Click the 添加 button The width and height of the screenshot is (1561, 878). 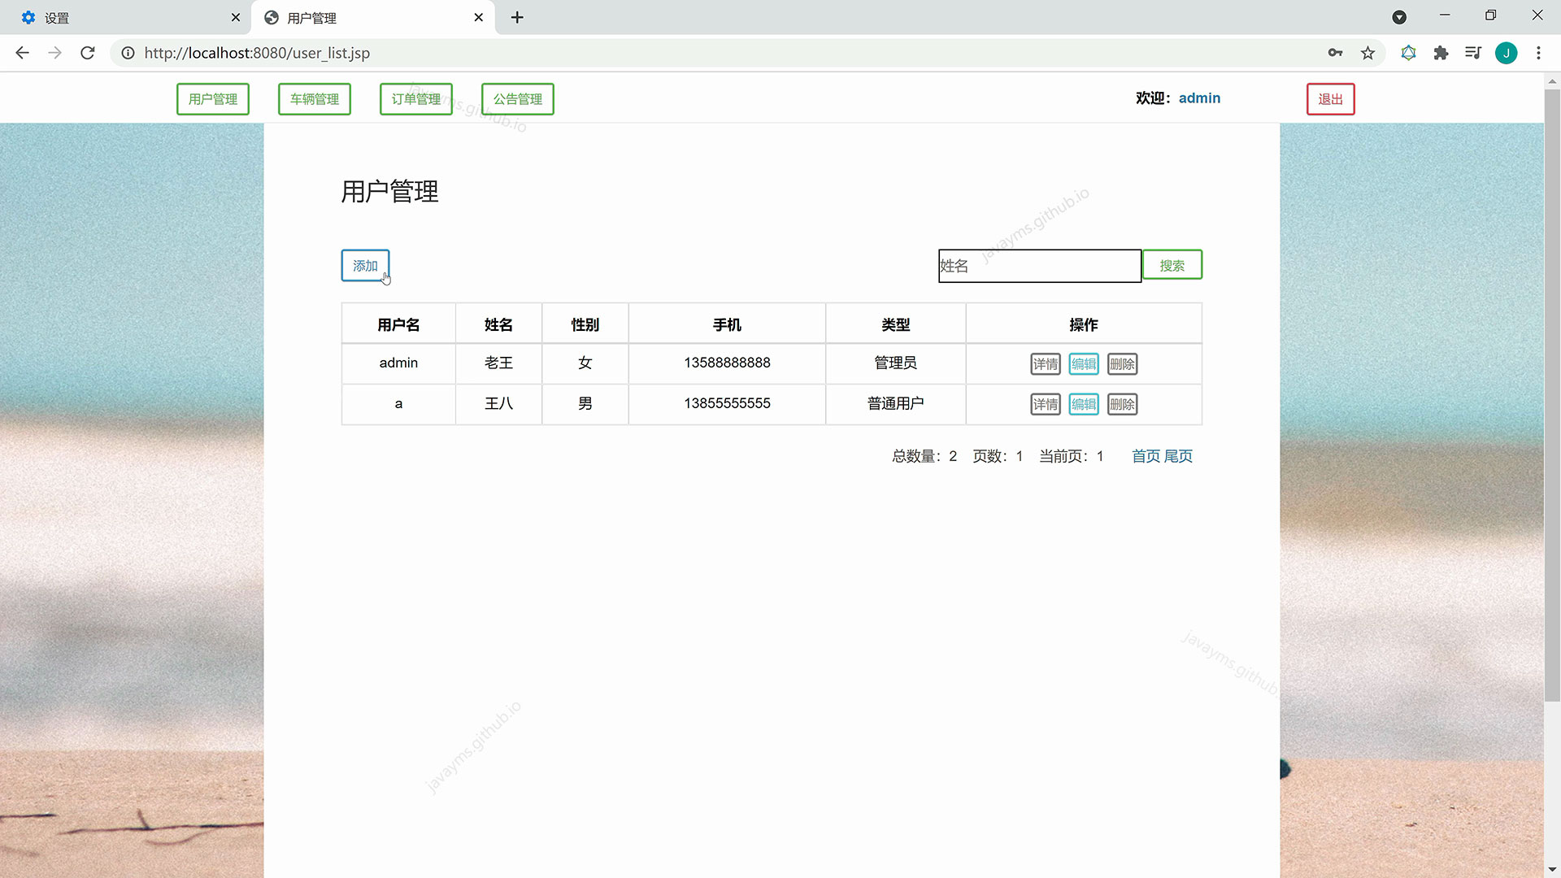click(365, 266)
